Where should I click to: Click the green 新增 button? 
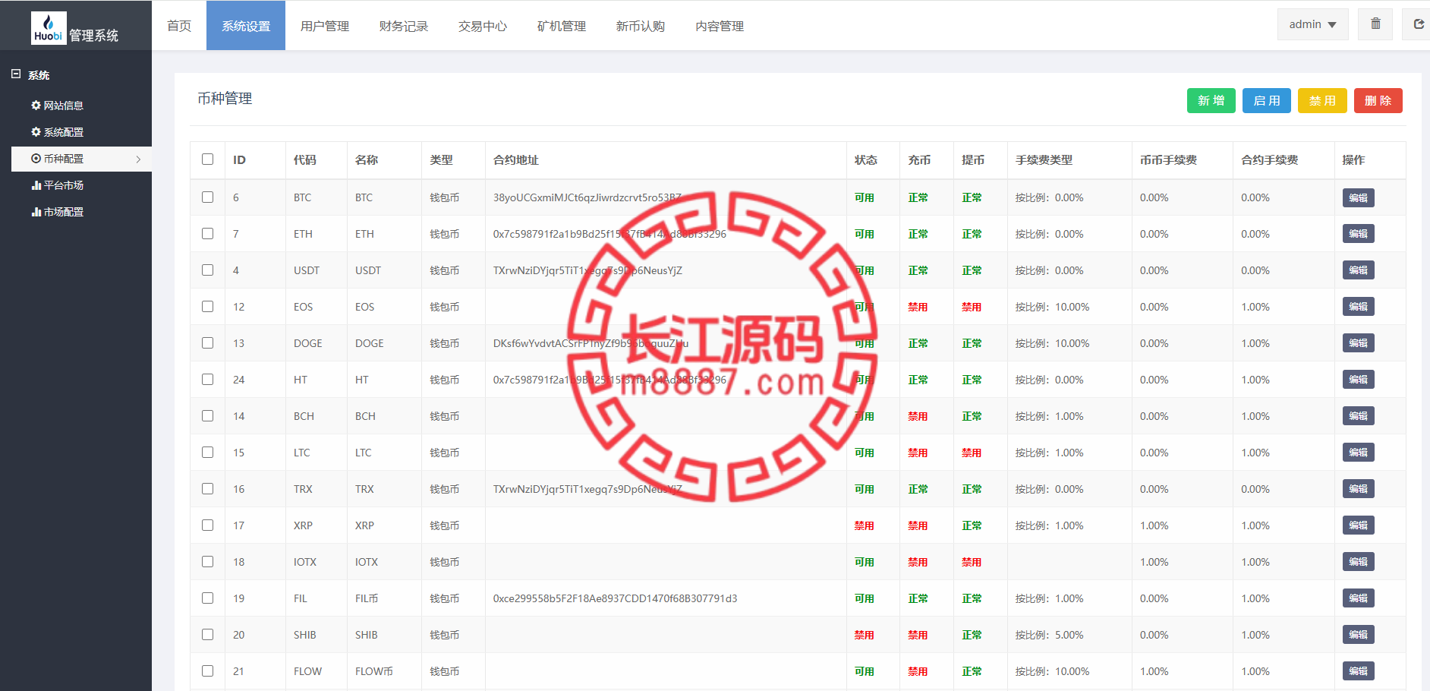(x=1211, y=101)
